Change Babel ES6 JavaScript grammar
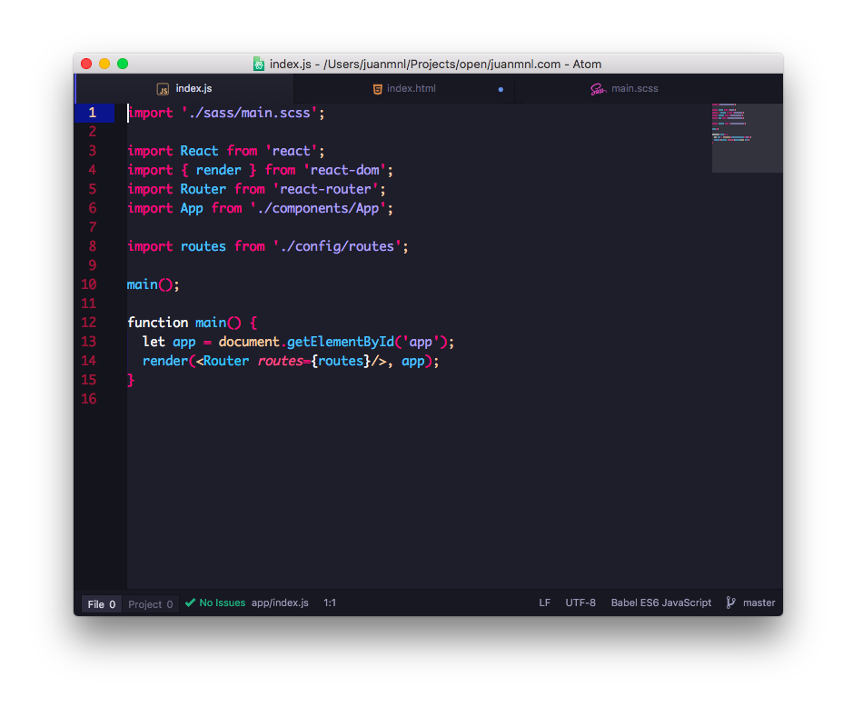Screen dimensions: 863x707 661,602
